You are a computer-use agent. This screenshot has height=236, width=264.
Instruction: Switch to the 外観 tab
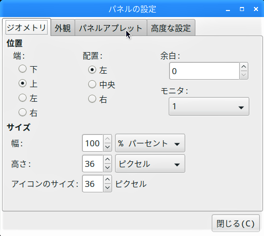pyautogui.click(x=63, y=28)
